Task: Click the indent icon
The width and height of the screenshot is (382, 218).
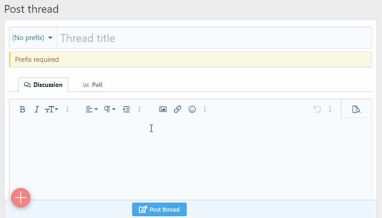Action: [127, 109]
